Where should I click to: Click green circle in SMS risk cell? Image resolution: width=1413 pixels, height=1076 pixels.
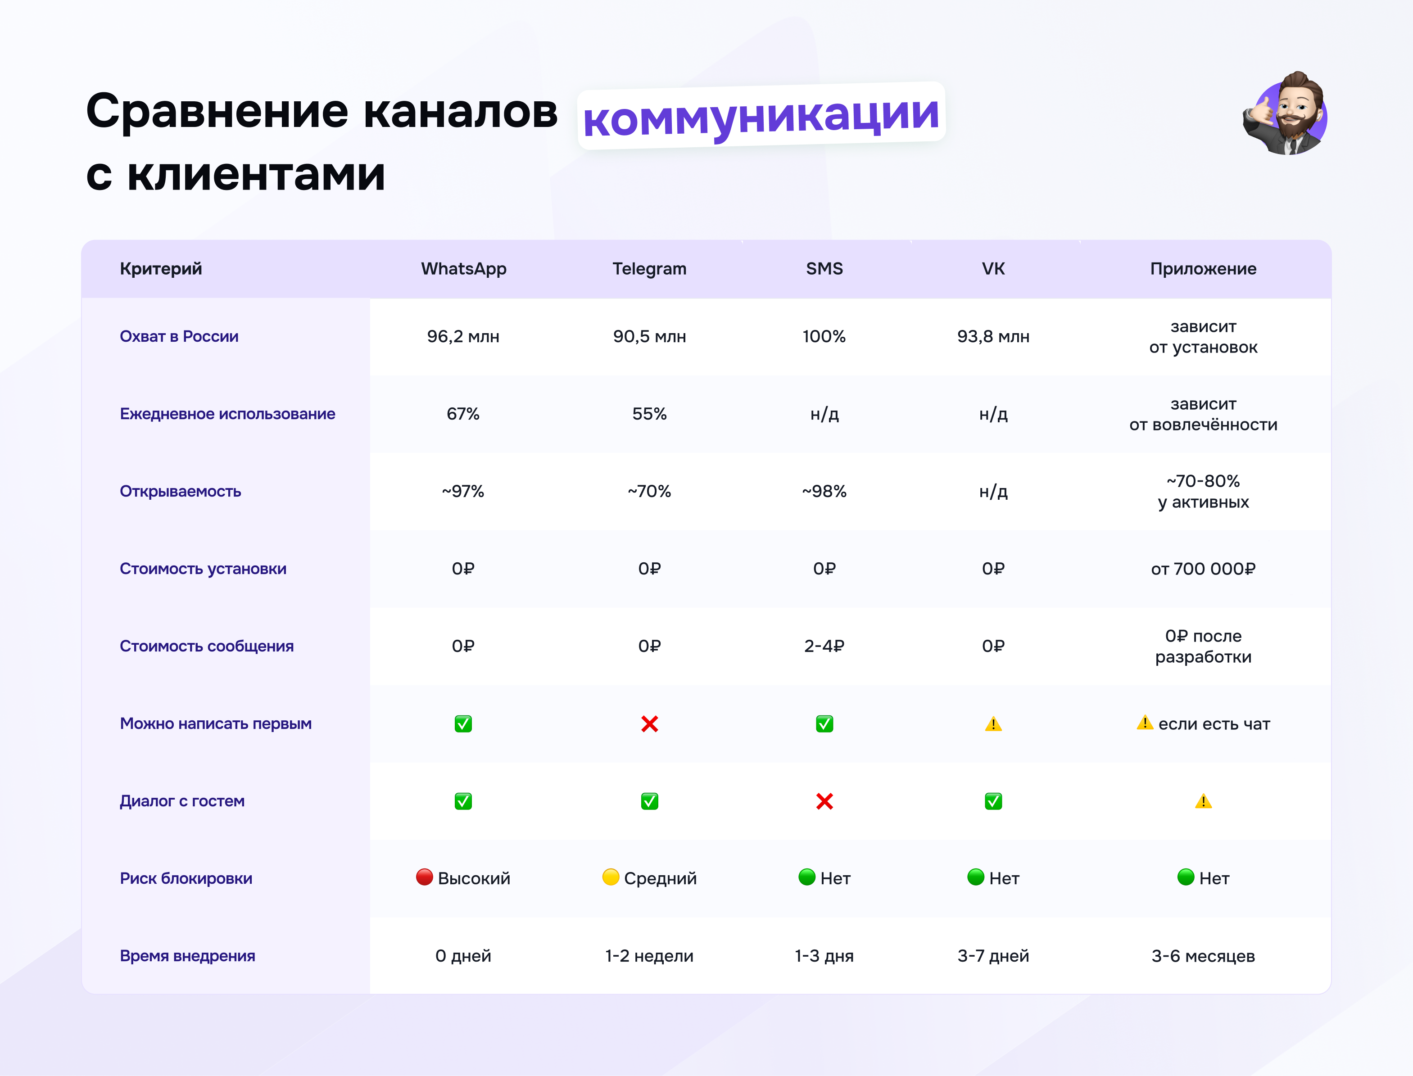pyautogui.click(x=806, y=877)
